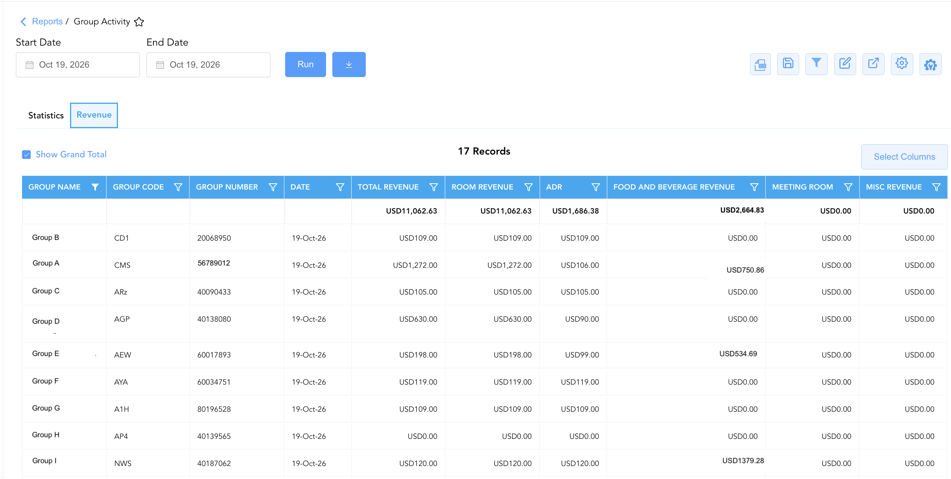Switch to the Statistics tab

46,116
